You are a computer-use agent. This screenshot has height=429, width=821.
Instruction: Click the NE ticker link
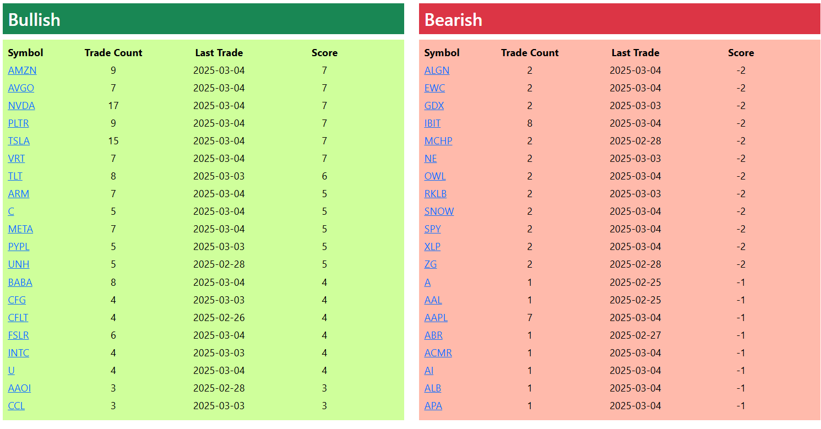point(431,159)
